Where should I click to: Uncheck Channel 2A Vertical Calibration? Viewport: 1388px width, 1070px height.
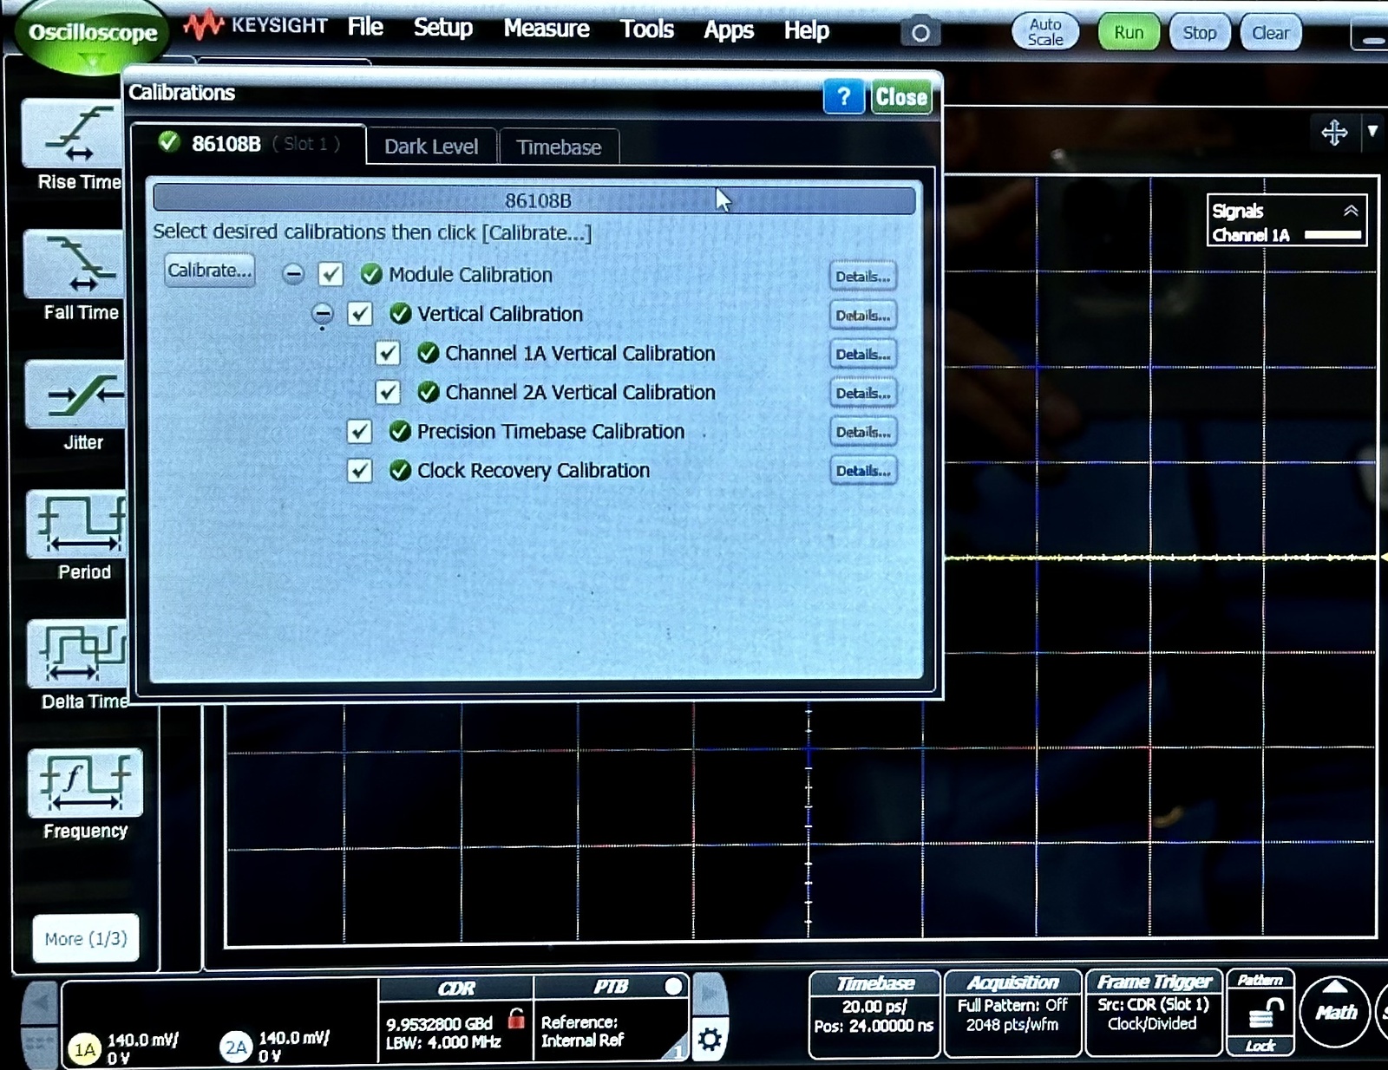click(x=388, y=392)
